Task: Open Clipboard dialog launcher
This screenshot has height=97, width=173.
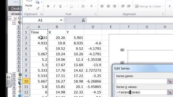Action: [41, 14]
